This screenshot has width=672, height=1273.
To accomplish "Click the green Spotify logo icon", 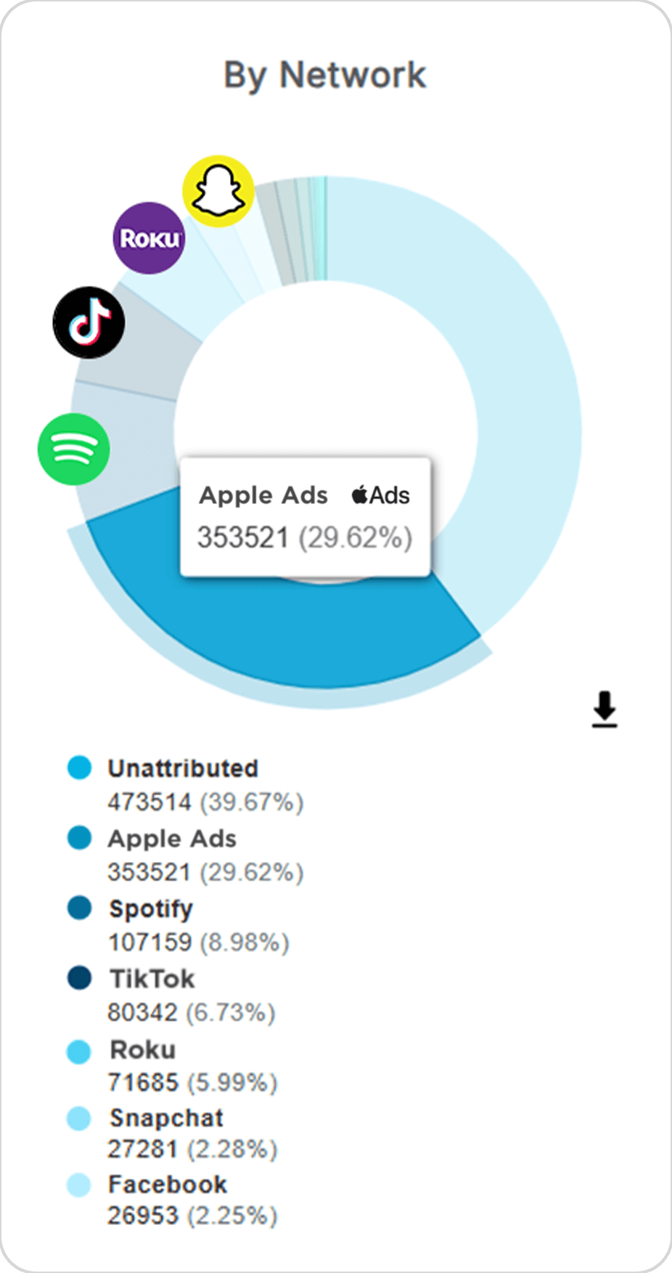I will 74,449.
